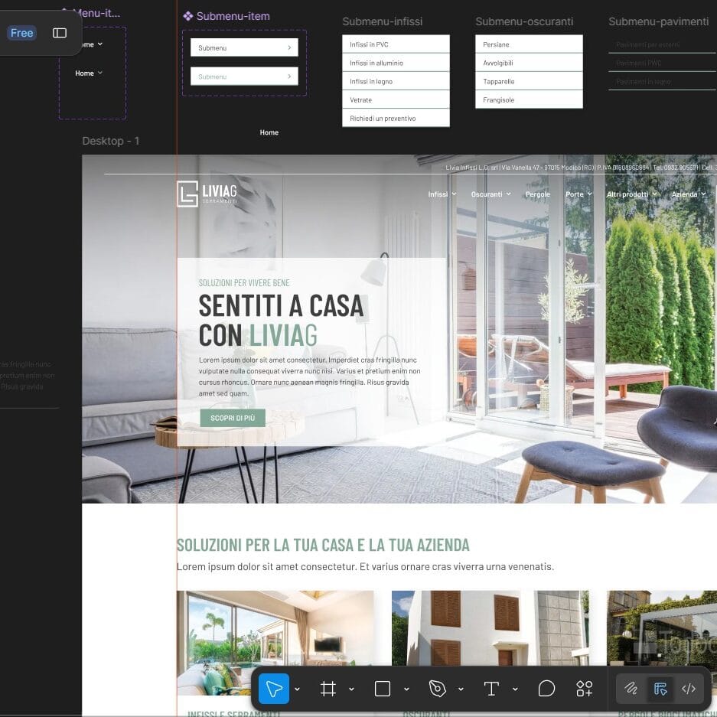This screenshot has height=717, width=717.
Task: Click 'Pavimenti per esterni' in Submenu-pavimenti
Action: pos(647,44)
